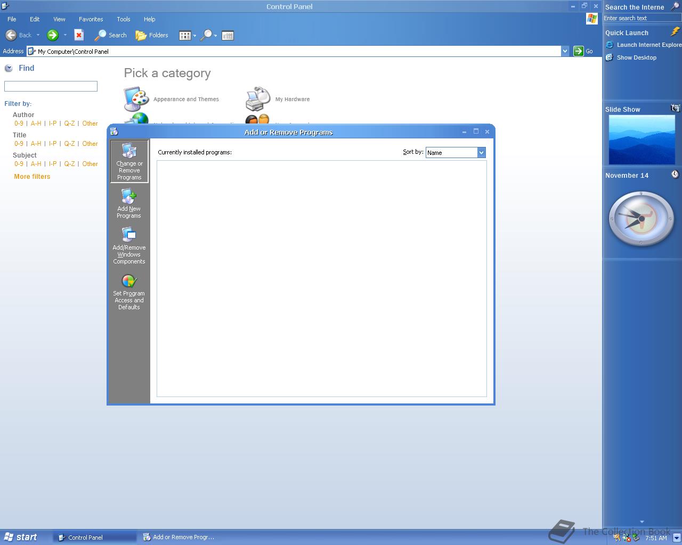Open Set Program Access and Defaults
Viewport: 682px width, 545px height.
click(129, 292)
